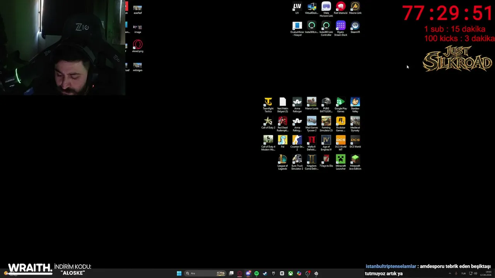The width and height of the screenshot is (495, 278).
Task: Open the taskbar clock and date
Action: (485, 273)
